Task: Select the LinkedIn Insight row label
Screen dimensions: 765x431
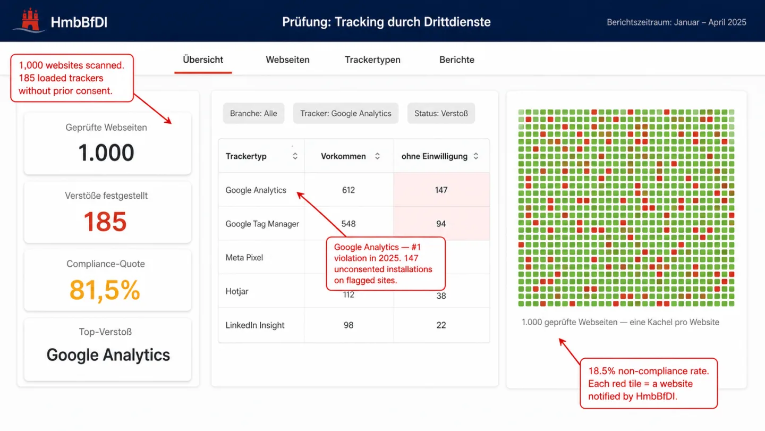Action: click(x=255, y=325)
